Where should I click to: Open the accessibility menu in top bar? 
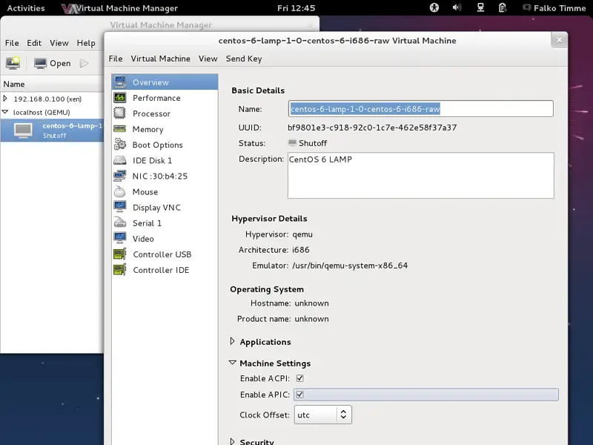pyautogui.click(x=434, y=7)
